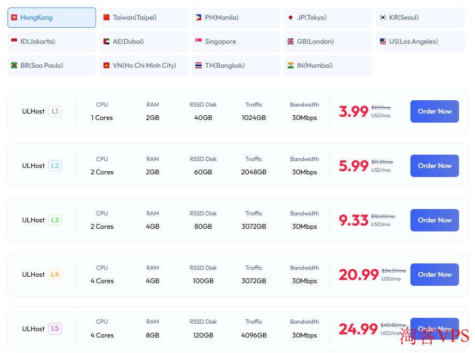Click the Thailand flag icon
Image resolution: width=475 pixels, height=353 pixels.
click(199, 66)
